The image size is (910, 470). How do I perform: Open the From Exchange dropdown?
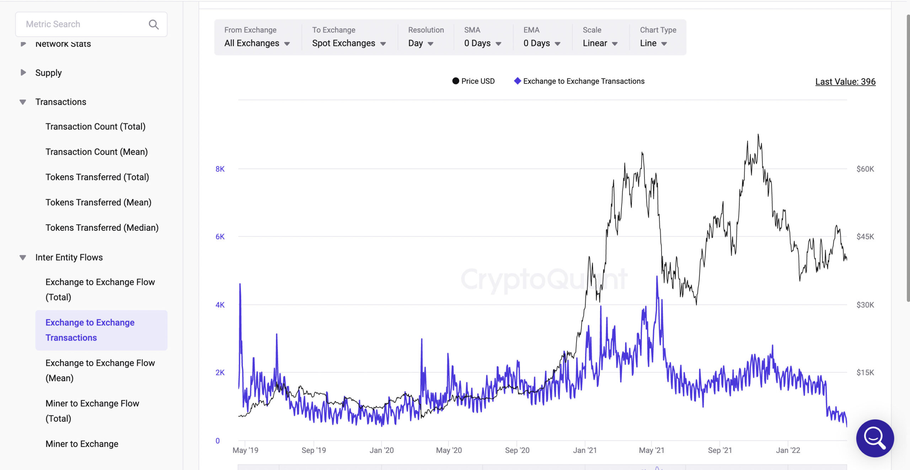pos(257,43)
